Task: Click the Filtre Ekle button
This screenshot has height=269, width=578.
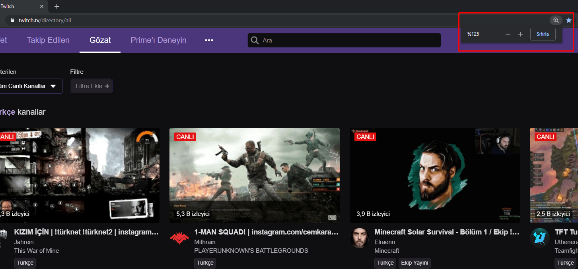Action: click(91, 86)
